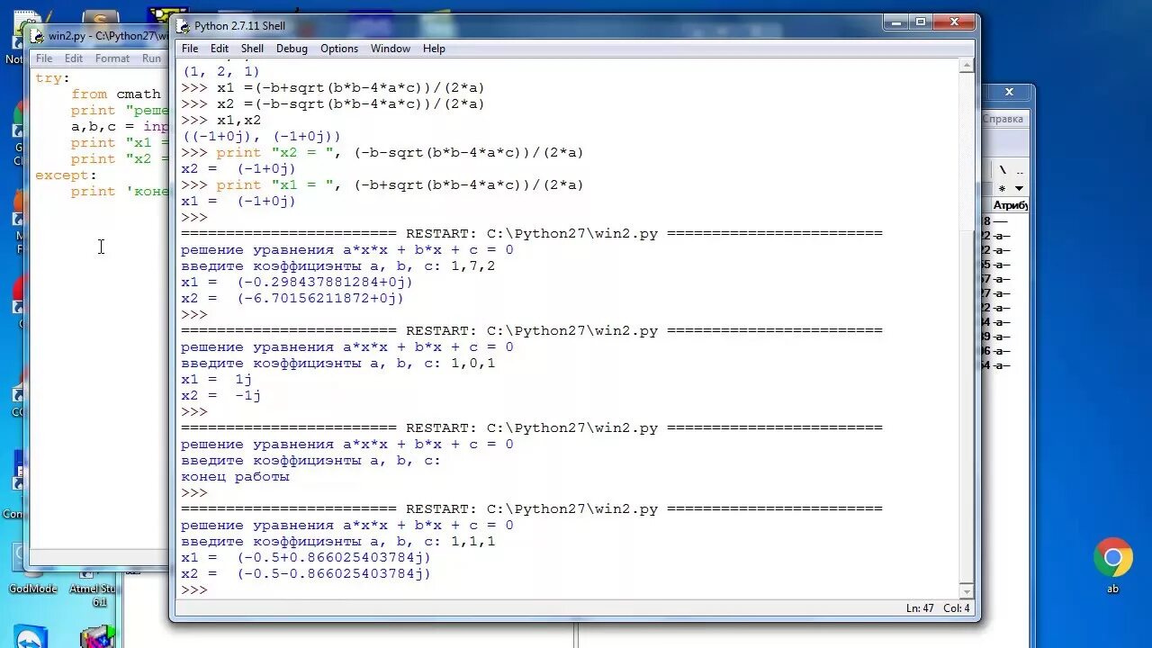Viewport: 1152px width, 648px height.
Task: Open Format menu in win2.py editor
Action: 112,58
